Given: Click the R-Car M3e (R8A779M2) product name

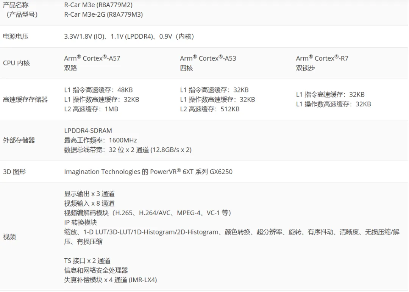Looking at the screenshot, I should [98, 5].
